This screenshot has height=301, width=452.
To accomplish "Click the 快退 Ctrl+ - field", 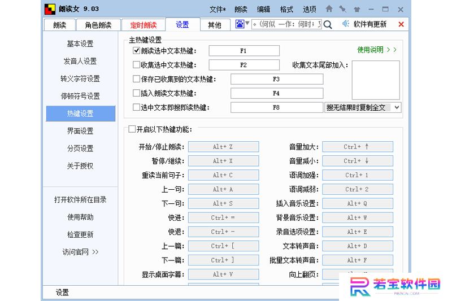I will (223, 232).
